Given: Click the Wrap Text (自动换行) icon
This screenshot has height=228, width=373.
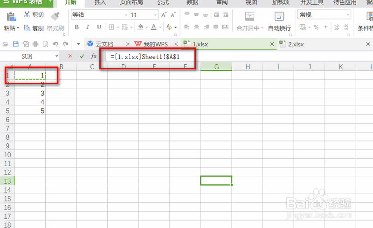Looking at the screenshot, I should click(279, 16).
